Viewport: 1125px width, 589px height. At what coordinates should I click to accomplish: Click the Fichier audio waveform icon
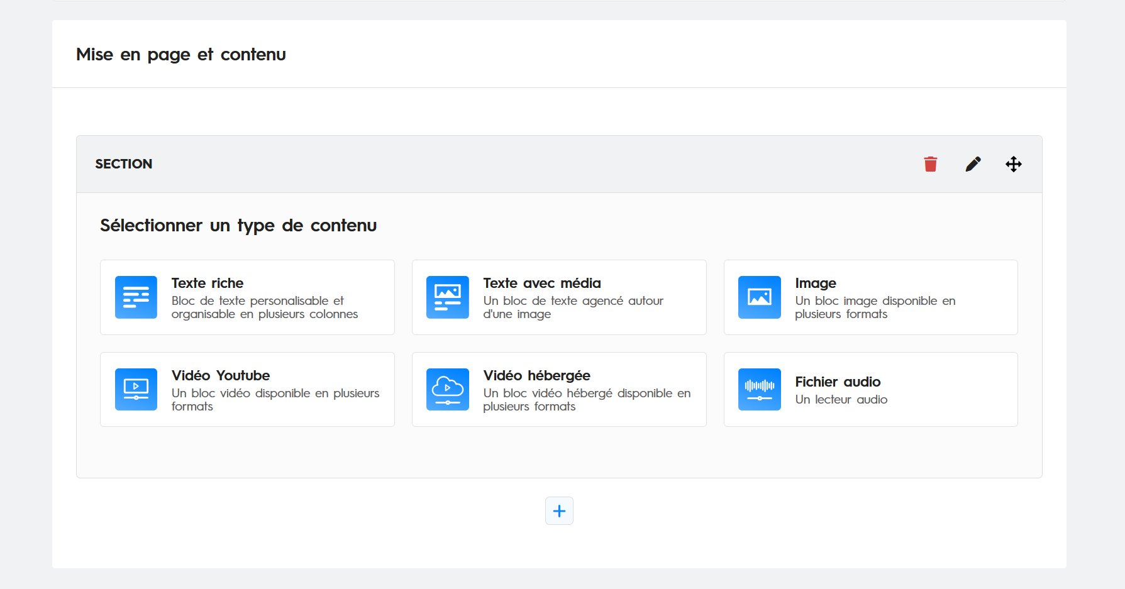tap(760, 390)
